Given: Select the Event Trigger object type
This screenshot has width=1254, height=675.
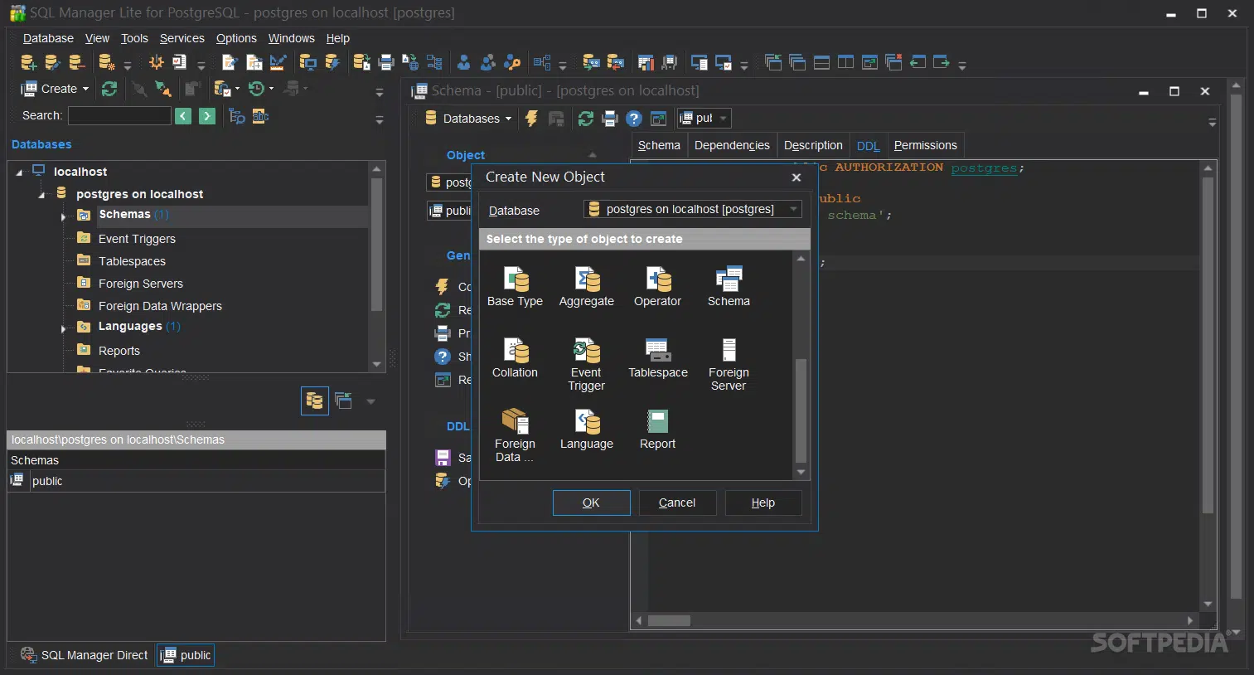Looking at the screenshot, I should 586,365.
